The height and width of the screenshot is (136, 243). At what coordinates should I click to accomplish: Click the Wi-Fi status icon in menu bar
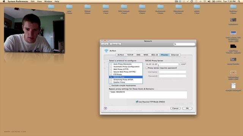pos(205,2)
